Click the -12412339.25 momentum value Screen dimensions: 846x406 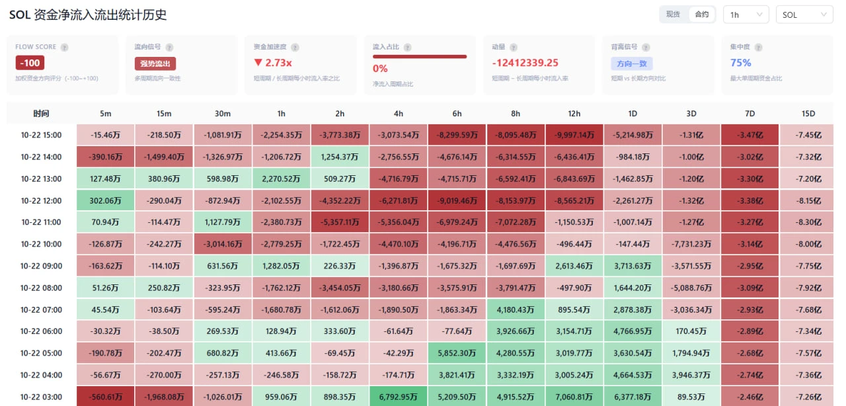coord(525,63)
